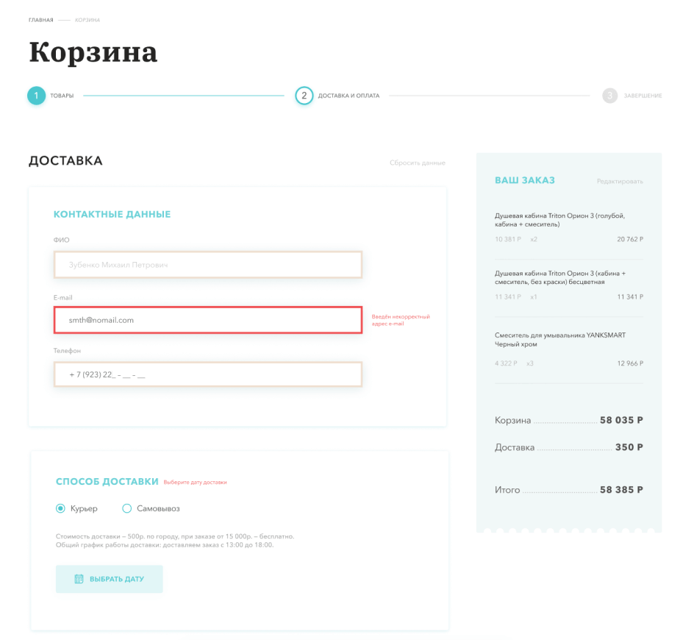Image resolution: width=694 pixels, height=640 pixels.
Task: Focus the ФИО name input field
Action: (x=208, y=265)
